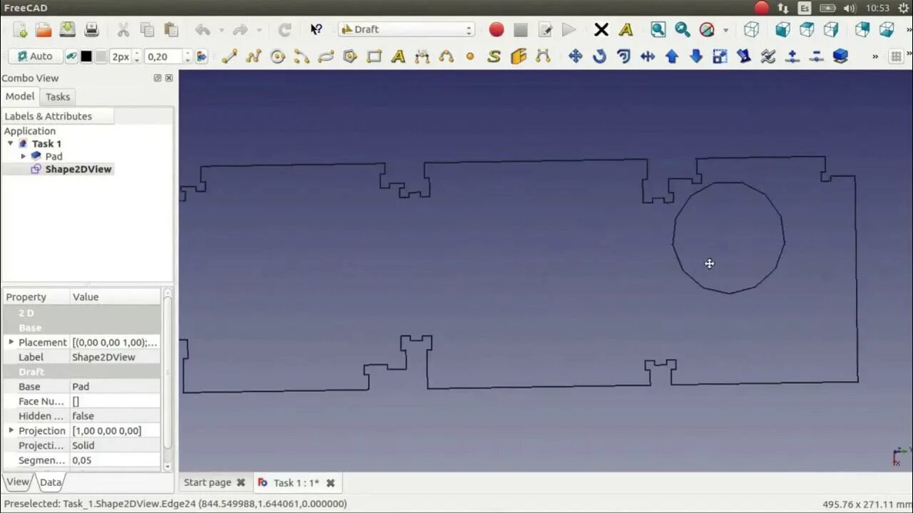The image size is (913, 513).
Task: Collapse the Task 1 tree node
Action: coord(11,143)
